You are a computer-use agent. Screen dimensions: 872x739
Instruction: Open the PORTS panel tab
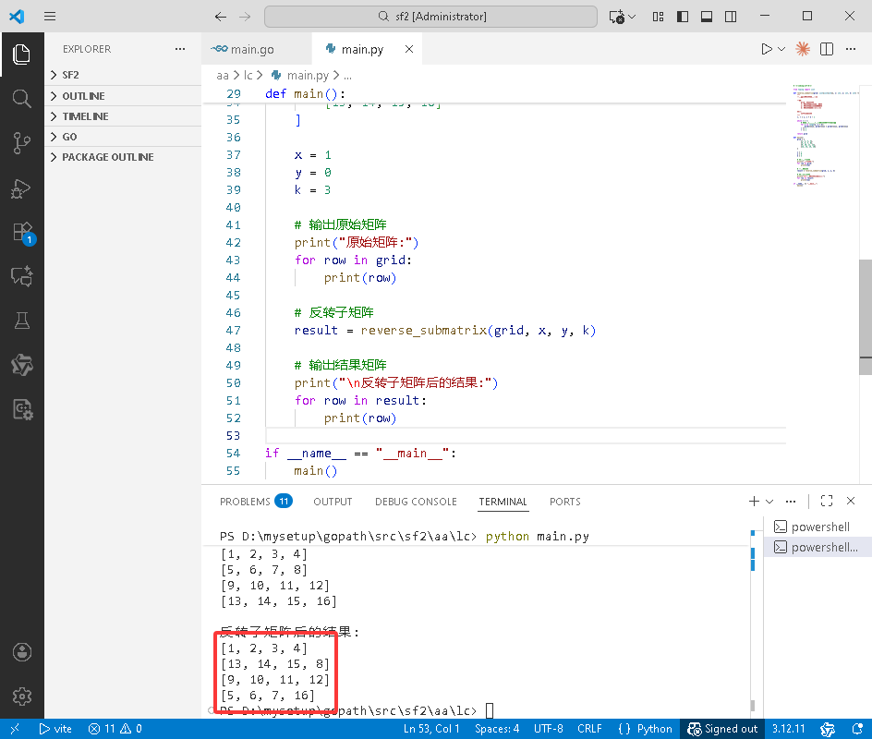click(x=565, y=502)
